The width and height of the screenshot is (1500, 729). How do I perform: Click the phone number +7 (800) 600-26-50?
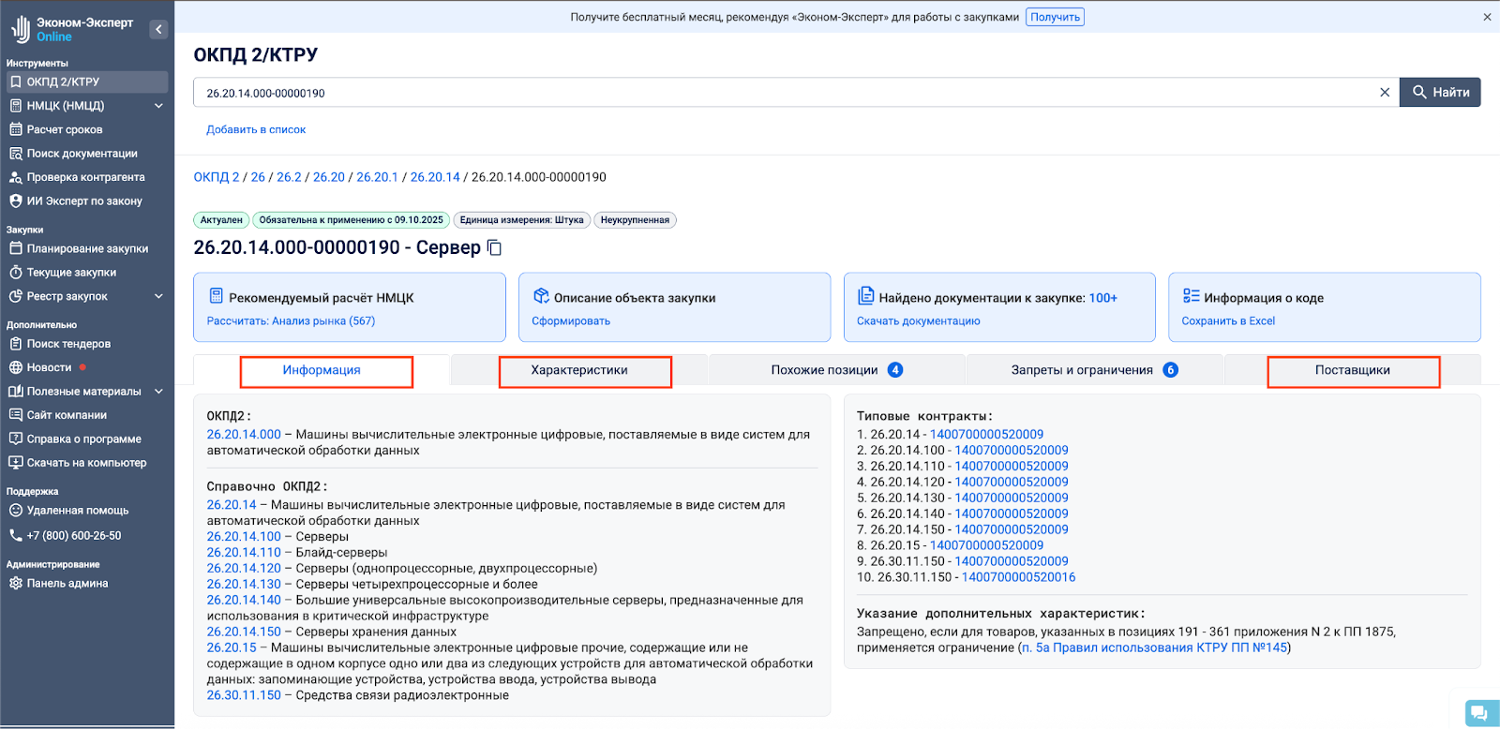pos(74,536)
